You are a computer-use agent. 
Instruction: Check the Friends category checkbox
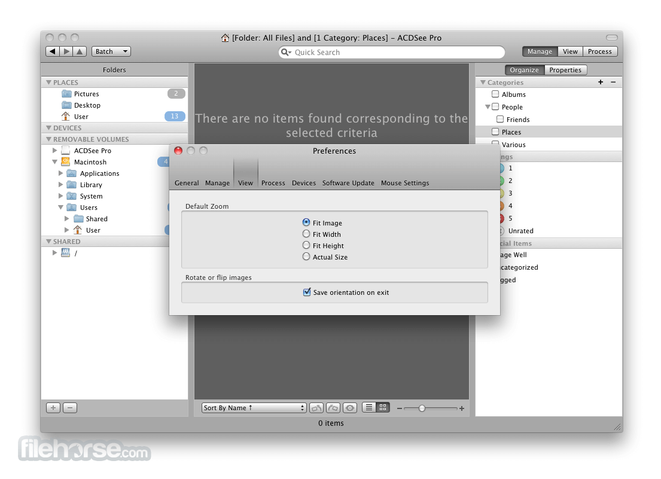click(x=501, y=119)
